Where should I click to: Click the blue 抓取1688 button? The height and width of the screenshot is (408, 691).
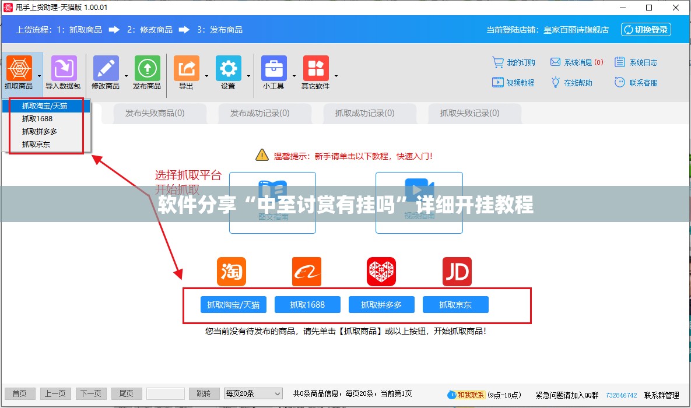pyautogui.click(x=308, y=304)
